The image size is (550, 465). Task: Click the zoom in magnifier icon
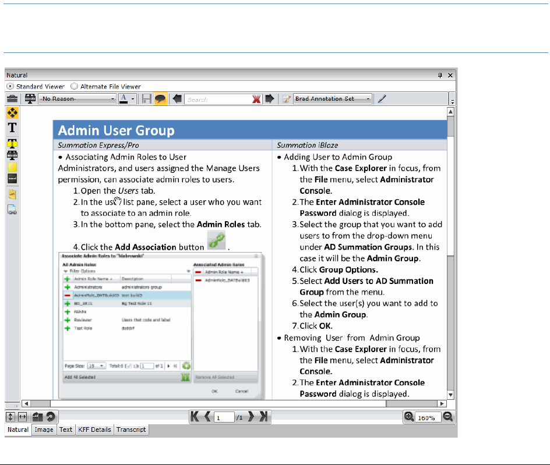click(409, 417)
